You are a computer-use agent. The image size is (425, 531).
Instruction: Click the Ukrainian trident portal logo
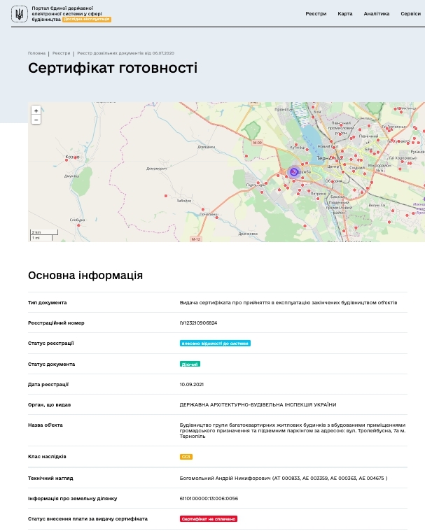coord(20,14)
